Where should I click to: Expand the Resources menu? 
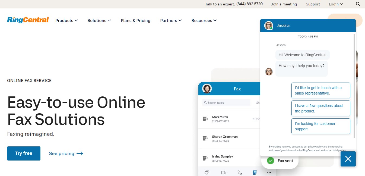tap(204, 20)
